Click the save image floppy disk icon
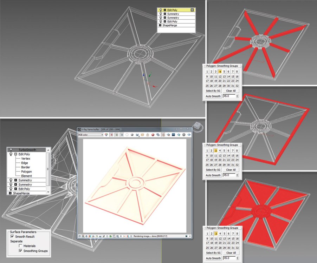The image size is (317, 263). coord(137,135)
